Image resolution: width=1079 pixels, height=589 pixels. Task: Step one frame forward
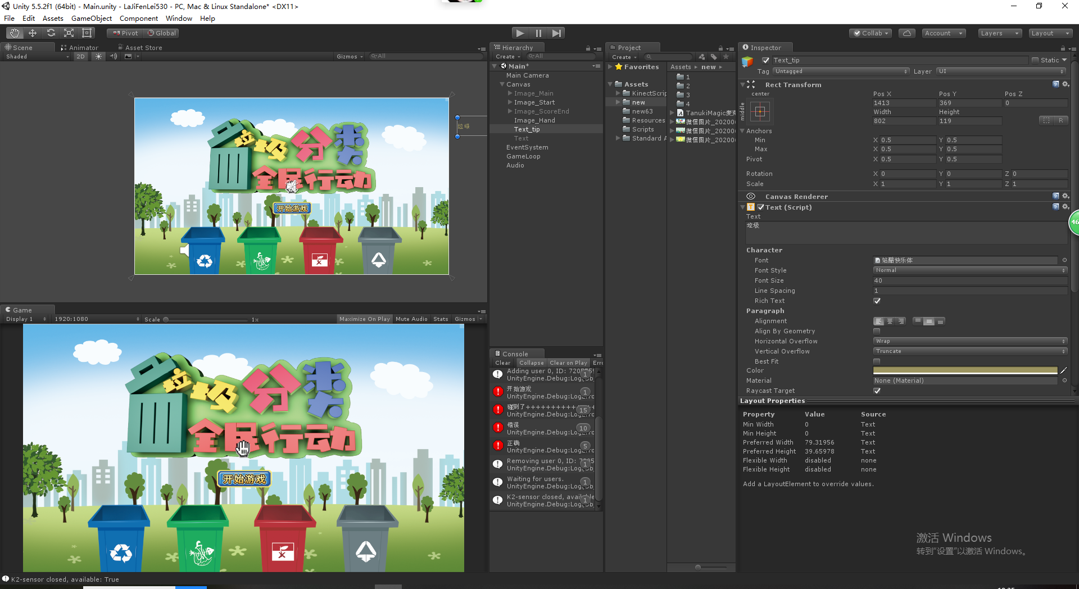(556, 33)
